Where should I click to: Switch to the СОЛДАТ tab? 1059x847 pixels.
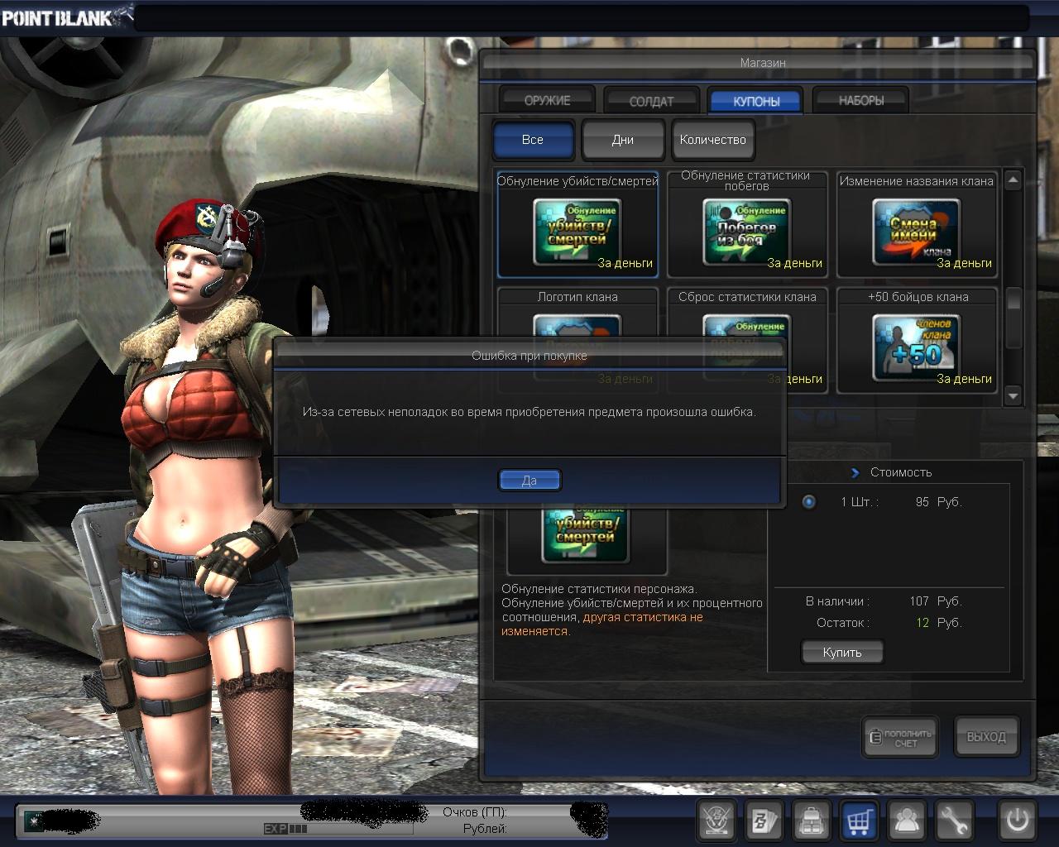pyautogui.click(x=651, y=100)
